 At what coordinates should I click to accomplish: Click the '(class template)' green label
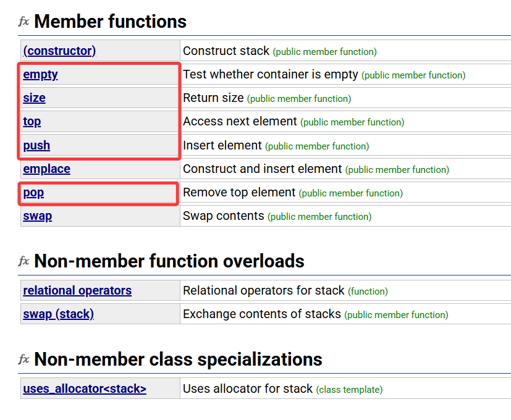point(349,390)
